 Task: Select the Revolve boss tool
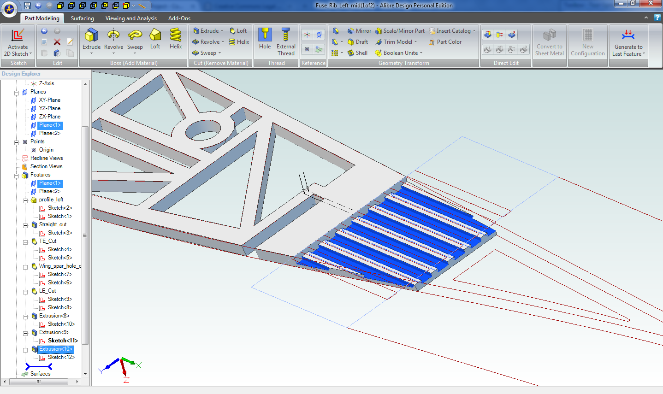[113, 36]
